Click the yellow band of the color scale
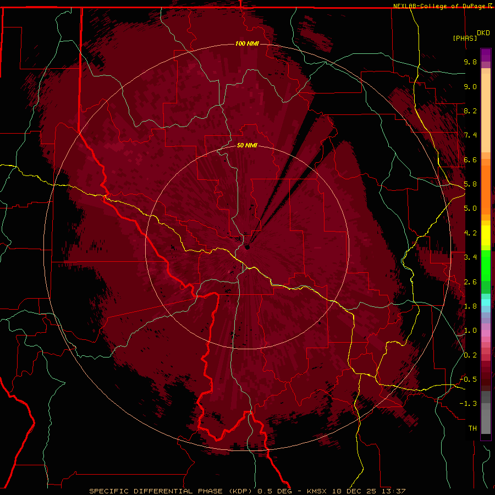495x495 pixels. pos(486,235)
